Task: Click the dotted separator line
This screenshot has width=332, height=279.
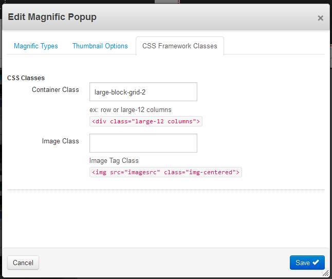Action: click(x=166, y=190)
